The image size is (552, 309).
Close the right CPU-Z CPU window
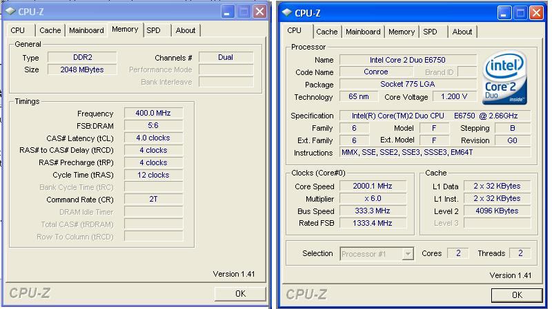pyautogui.click(x=536, y=13)
